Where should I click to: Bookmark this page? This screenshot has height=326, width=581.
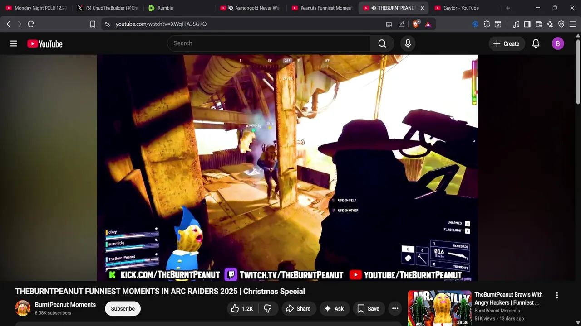pyautogui.click(x=93, y=24)
